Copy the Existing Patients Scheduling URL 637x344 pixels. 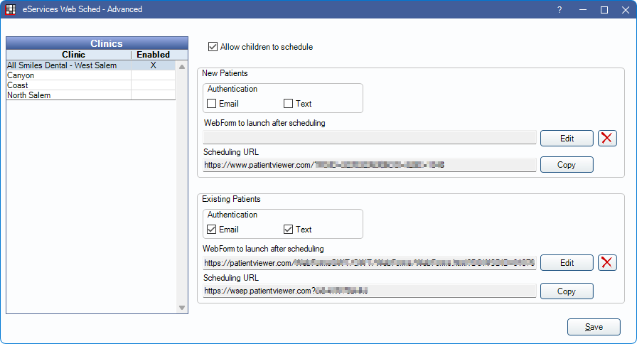coord(567,291)
